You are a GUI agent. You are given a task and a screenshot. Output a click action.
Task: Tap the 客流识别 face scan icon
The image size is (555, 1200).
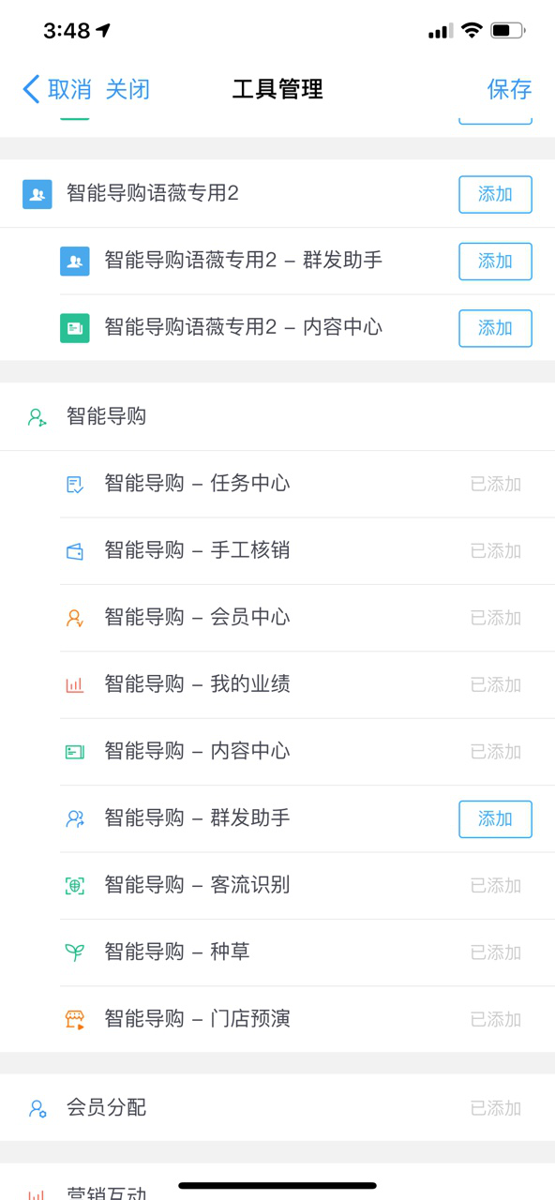75,885
